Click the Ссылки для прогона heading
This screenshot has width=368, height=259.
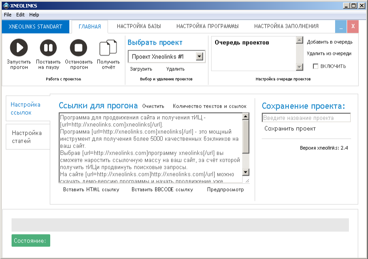(x=98, y=106)
